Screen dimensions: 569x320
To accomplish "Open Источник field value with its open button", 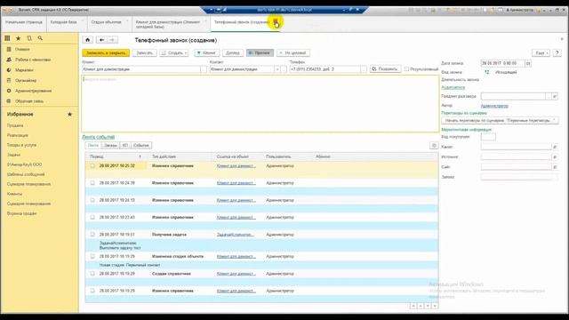I will click(x=555, y=157).
